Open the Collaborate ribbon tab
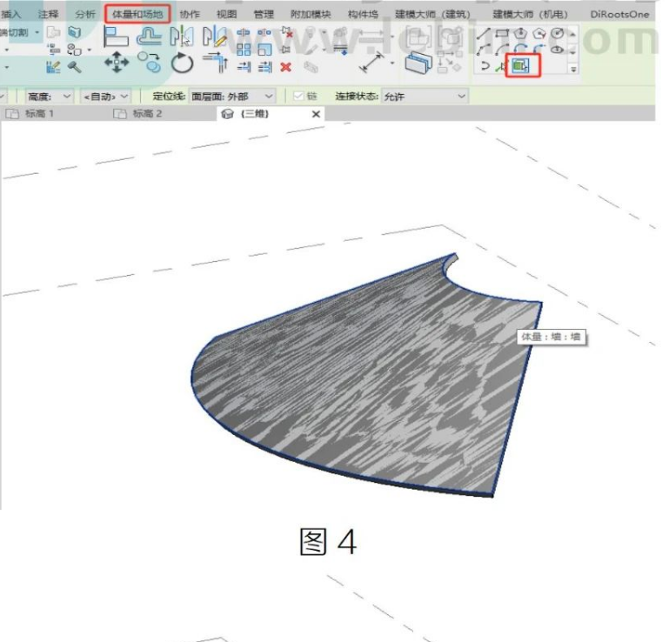The image size is (669, 642). tap(190, 15)
